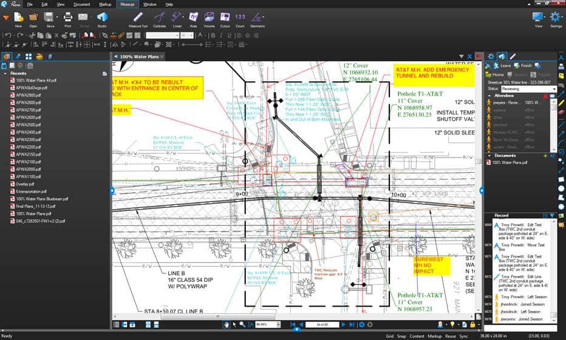Click the page number input field
The image size is (566, 340).
pyautogui.click(x=322, y=324)
